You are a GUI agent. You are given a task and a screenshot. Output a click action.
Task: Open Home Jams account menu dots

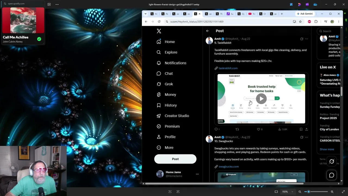tap(197, 174)
